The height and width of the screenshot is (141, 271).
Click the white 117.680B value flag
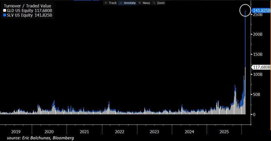click(x=261, y=67)
